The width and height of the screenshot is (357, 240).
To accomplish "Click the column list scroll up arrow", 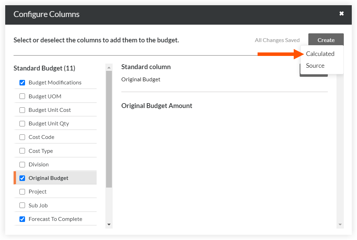I will click(109, 67).
